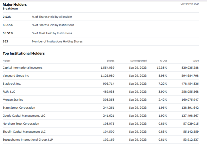207x149 pixels.
Task: Click the Value column header
Action: 196,61
